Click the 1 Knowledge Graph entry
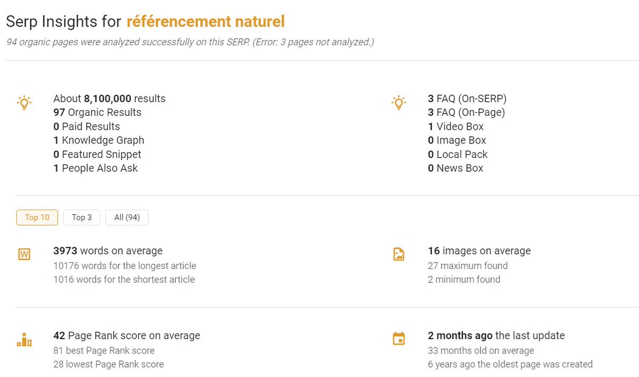 [x=99, y=140]
